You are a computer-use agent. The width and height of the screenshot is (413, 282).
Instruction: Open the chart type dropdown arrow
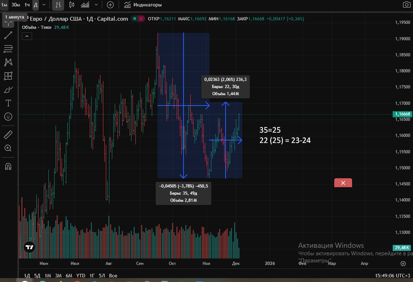96,5
